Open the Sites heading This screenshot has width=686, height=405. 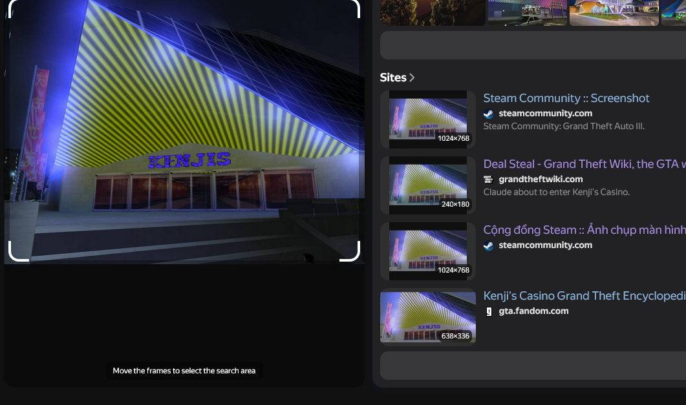pos(393,78)
